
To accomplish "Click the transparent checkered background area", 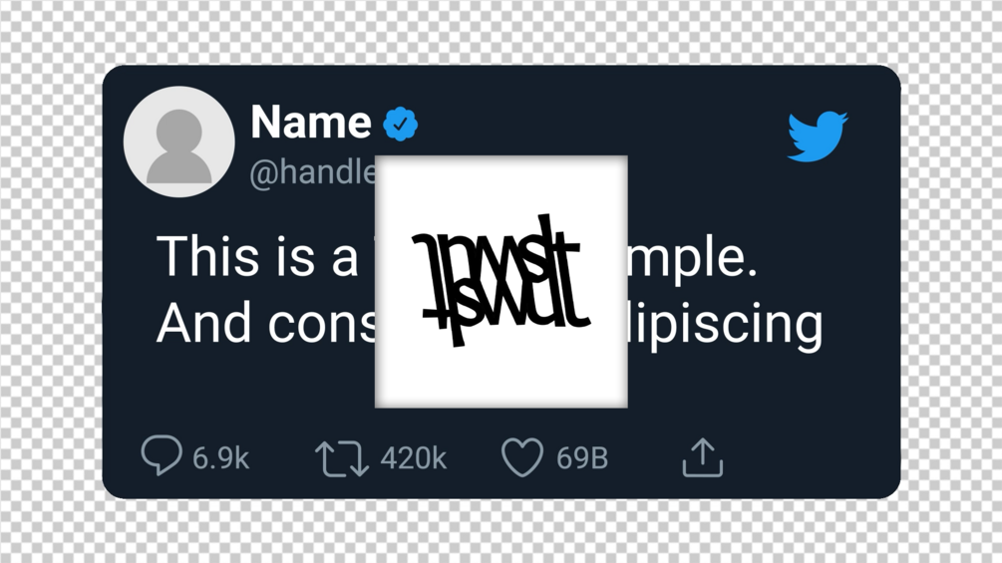I will click(x=50, y=299).
